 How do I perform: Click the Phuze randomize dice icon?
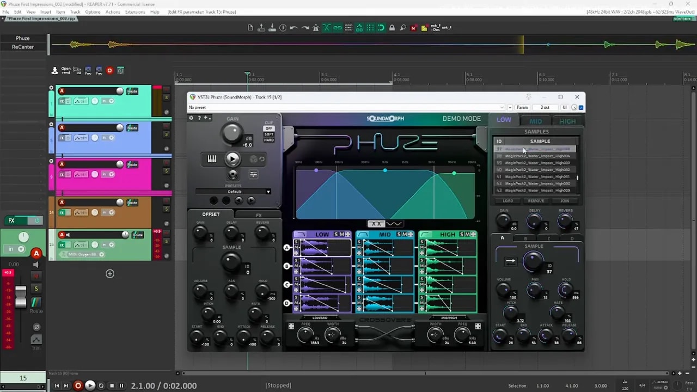point(253,159)
